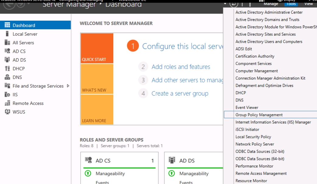Click Configure this local server link
Screen dimensions: 317x184
point(183,46)
